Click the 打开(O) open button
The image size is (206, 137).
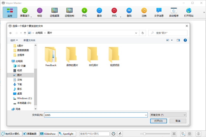[x=158, y=121]
